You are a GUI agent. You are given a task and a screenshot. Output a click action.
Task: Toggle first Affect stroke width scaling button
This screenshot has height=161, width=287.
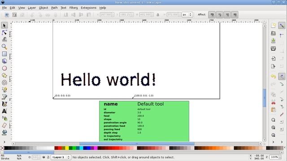point(212,15)
